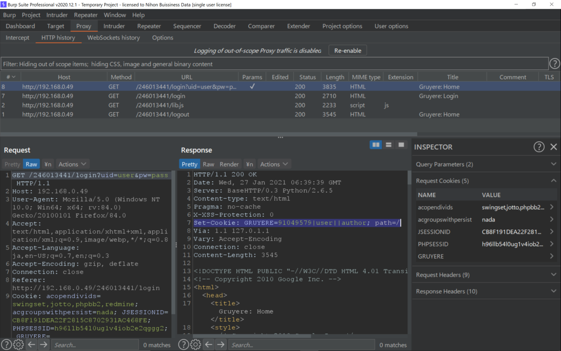This screenshot has width=561, height=351.
Task: Sort history by Length column
Action: pyautogui.click(x=335, y=77)
